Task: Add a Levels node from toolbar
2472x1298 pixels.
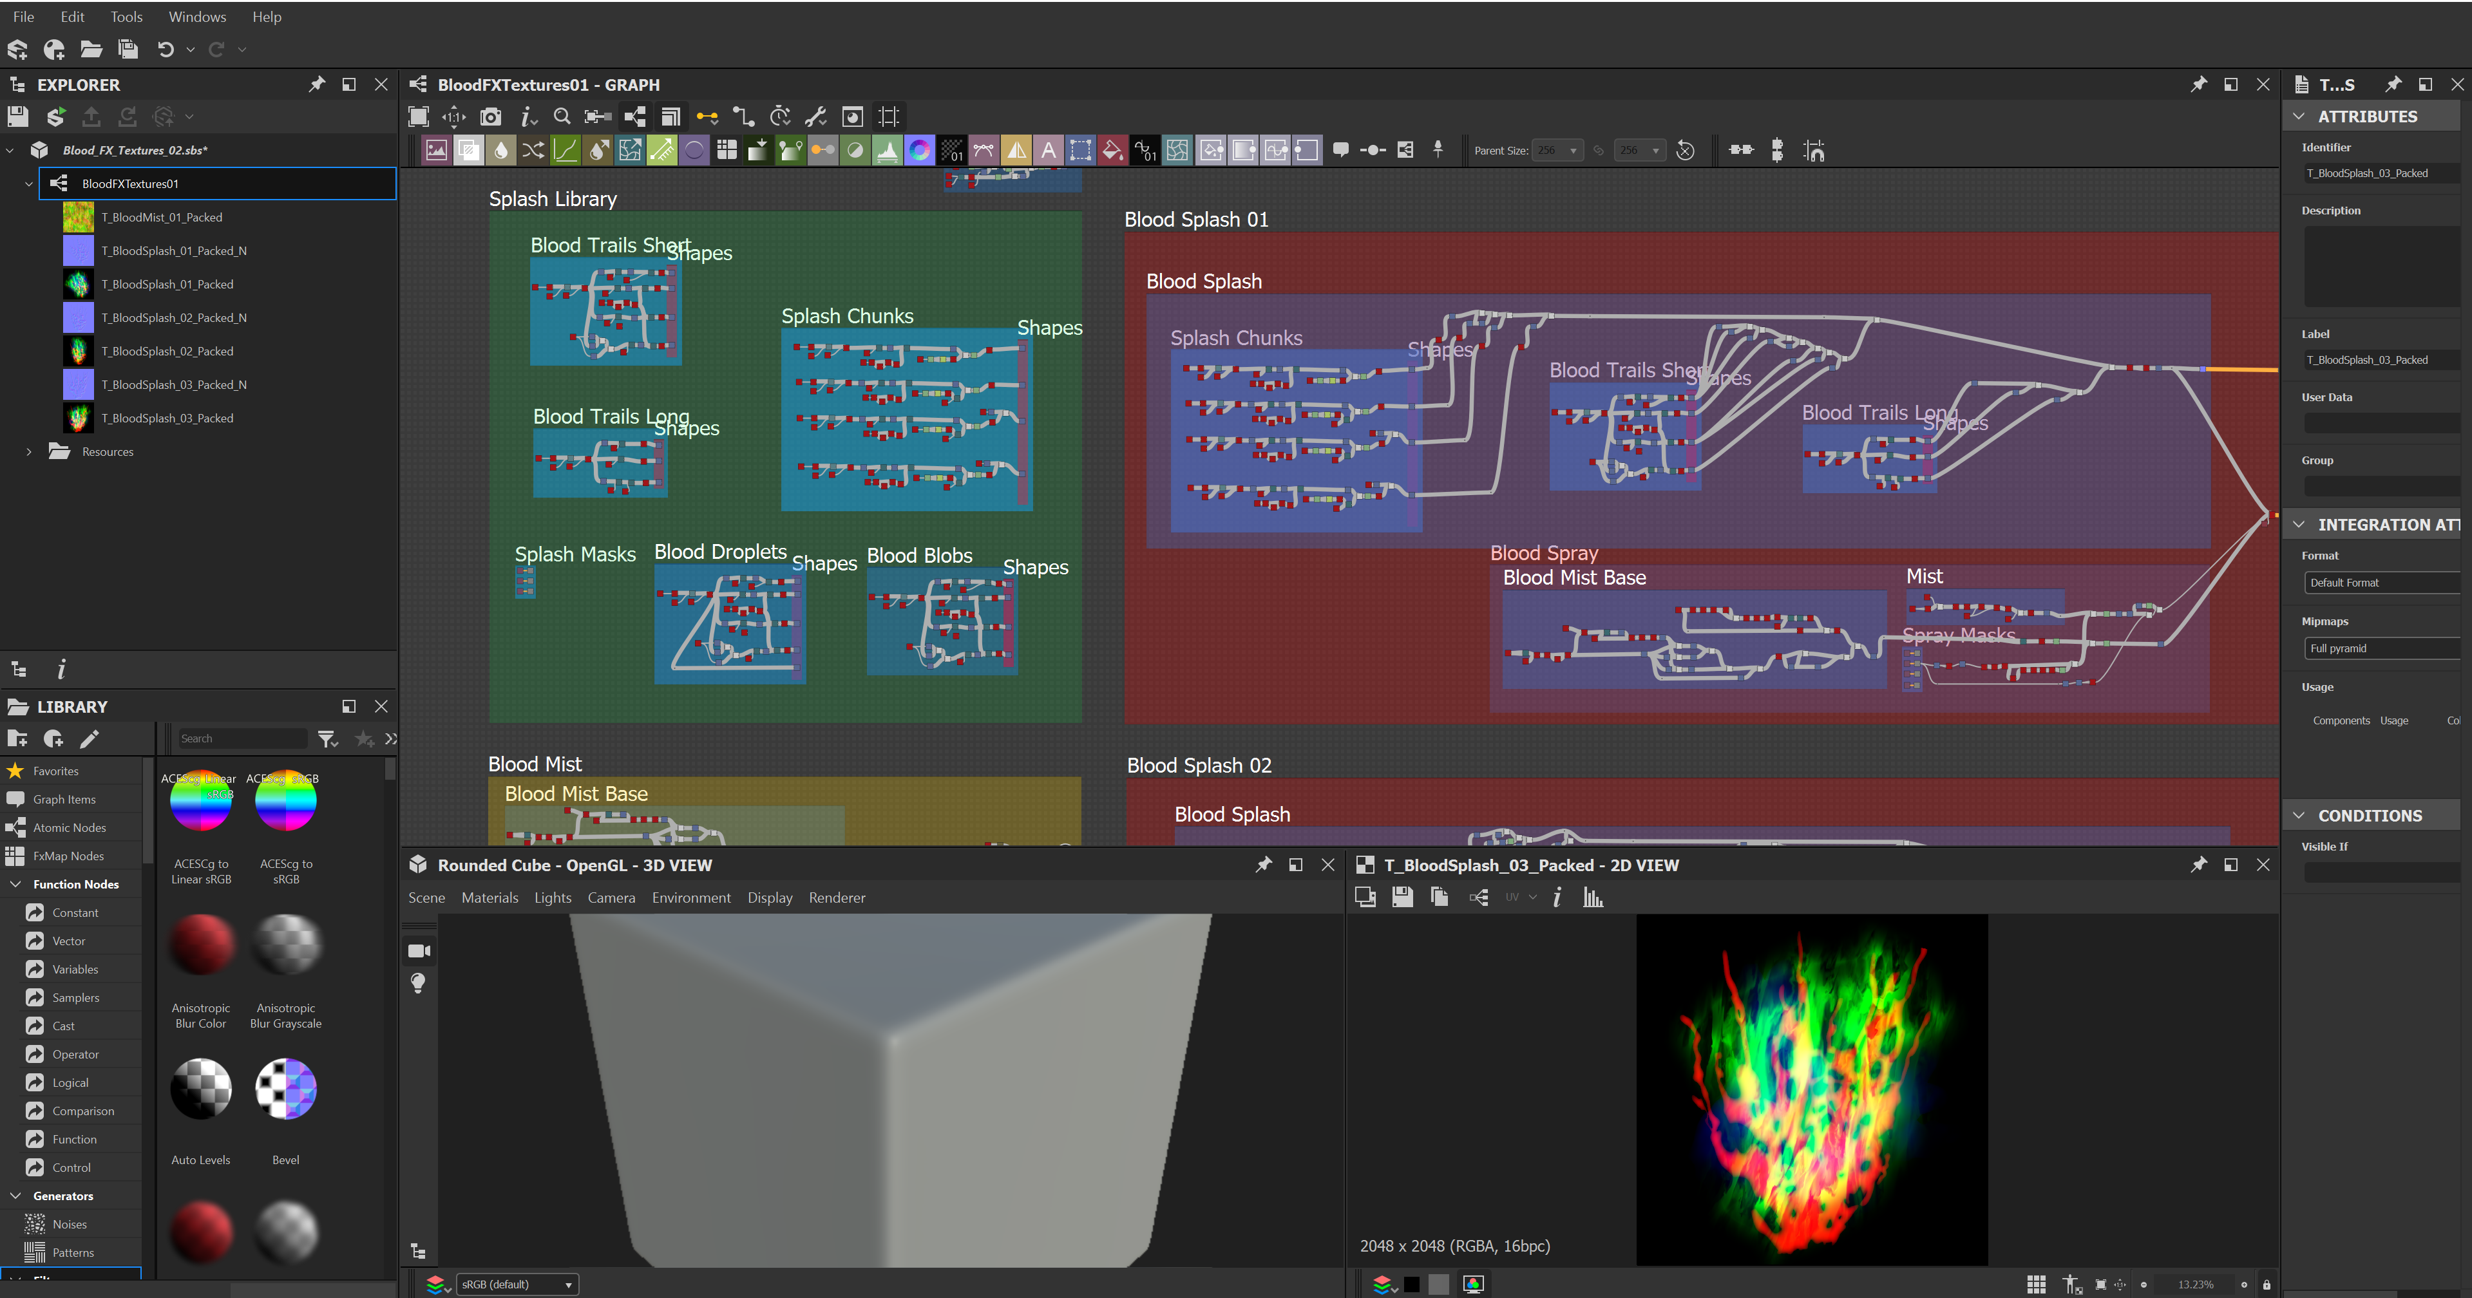Action: click(x=888, y=151)
